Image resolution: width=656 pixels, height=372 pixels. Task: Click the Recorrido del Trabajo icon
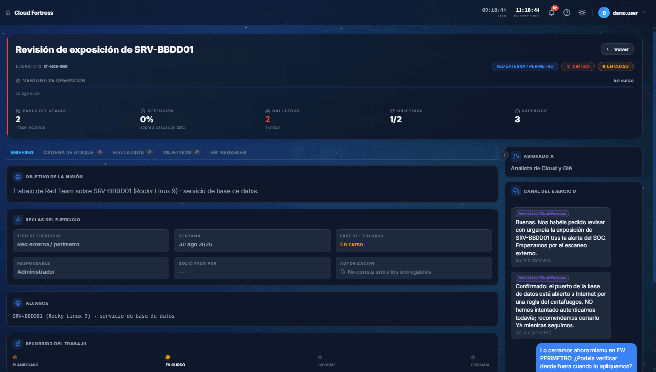tap(18, 344)
